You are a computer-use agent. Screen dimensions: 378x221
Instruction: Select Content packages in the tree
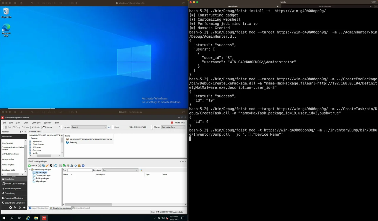pos(43,175)
